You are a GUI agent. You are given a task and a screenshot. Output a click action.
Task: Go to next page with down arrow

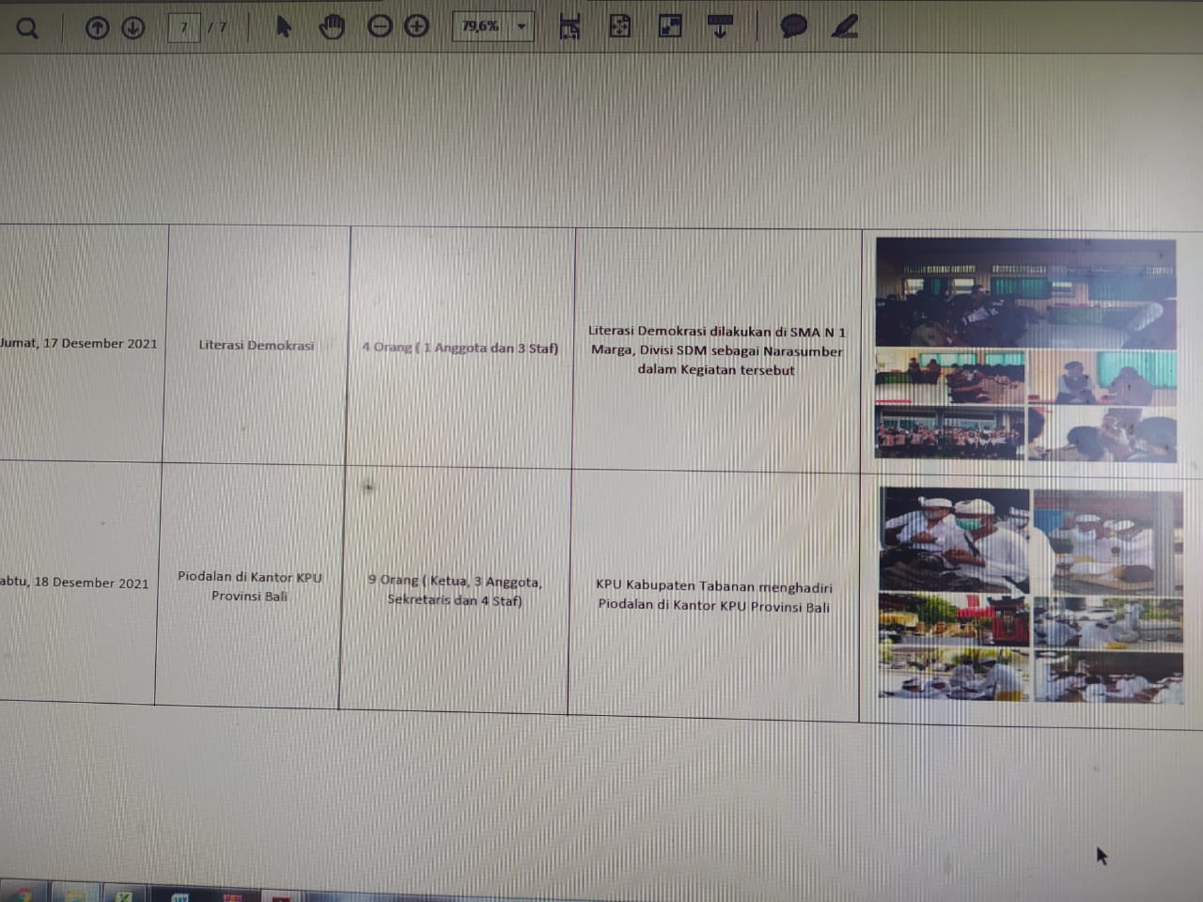[x=133, y=28]
